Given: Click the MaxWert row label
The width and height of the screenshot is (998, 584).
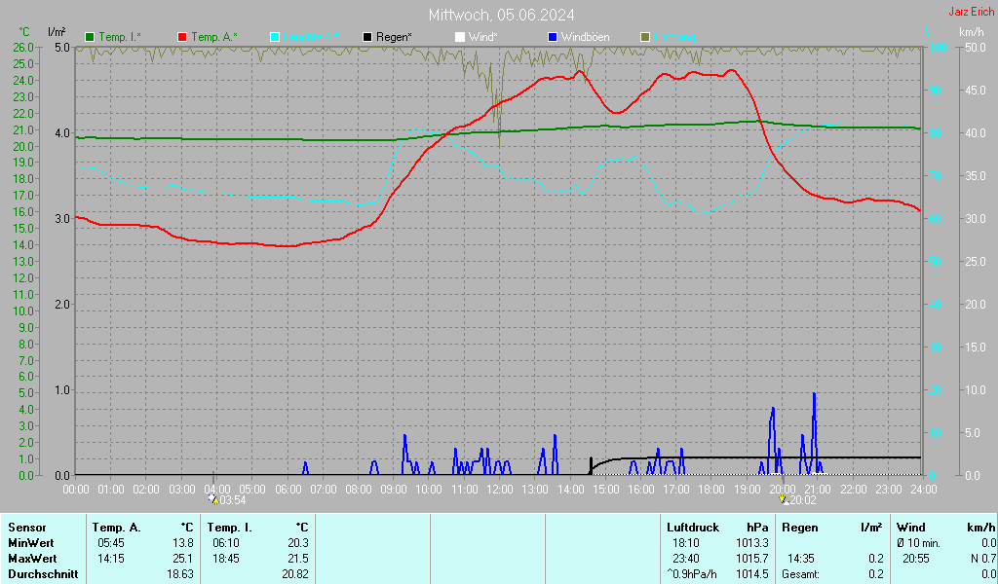Looking at the screenshot, I should (32, 559).
